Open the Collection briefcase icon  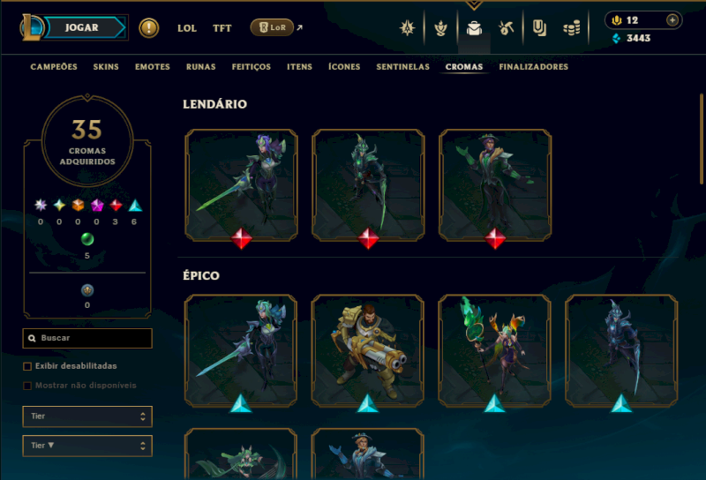[474, 28]
